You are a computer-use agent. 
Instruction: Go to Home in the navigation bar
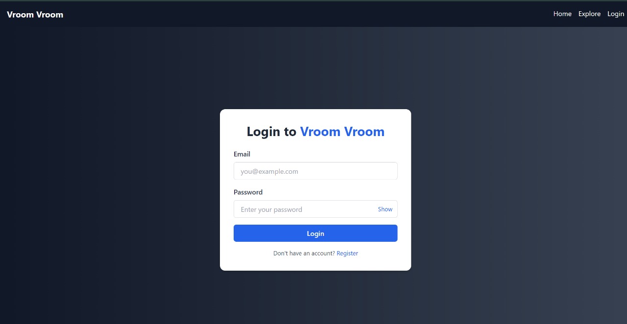562,14
